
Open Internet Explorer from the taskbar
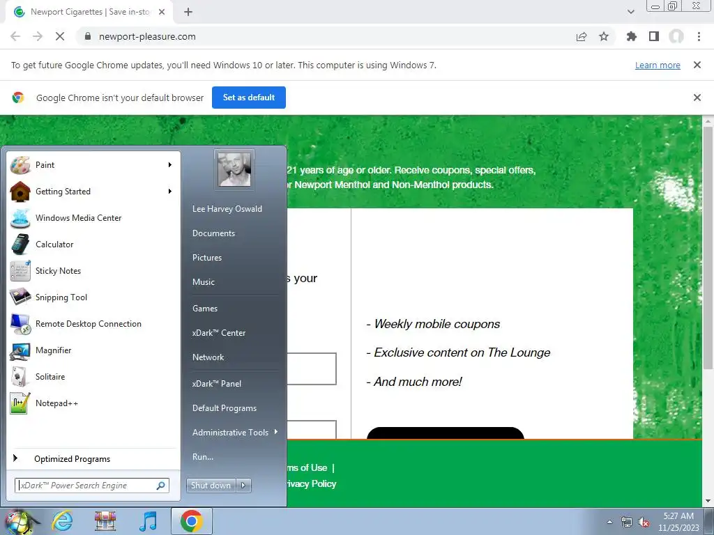(x=62, y=521)
